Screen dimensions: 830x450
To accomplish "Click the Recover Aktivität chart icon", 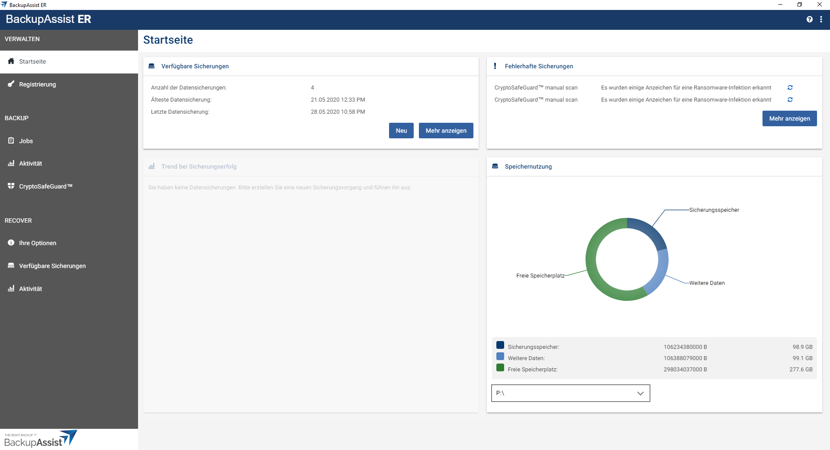I will coord(11,288).
